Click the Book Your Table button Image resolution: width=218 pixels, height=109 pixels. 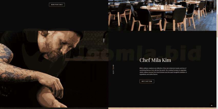point(57,5)
